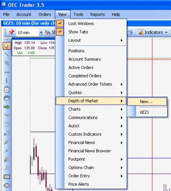The image size is (171, 191).
Task: Expand the Advanced Order Tickets submenu
Action: [91, 84]
